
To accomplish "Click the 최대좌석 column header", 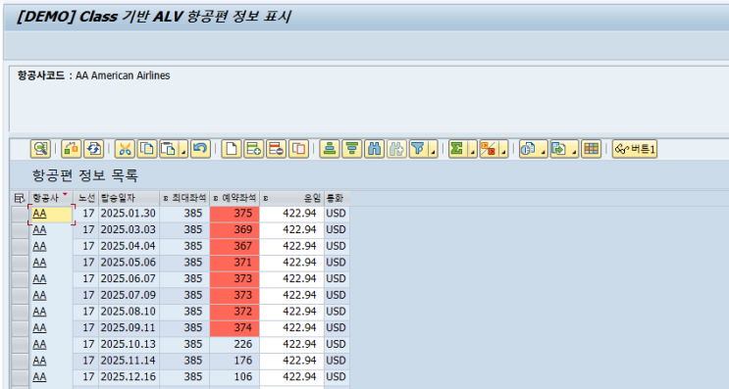I will pos(184,198).
